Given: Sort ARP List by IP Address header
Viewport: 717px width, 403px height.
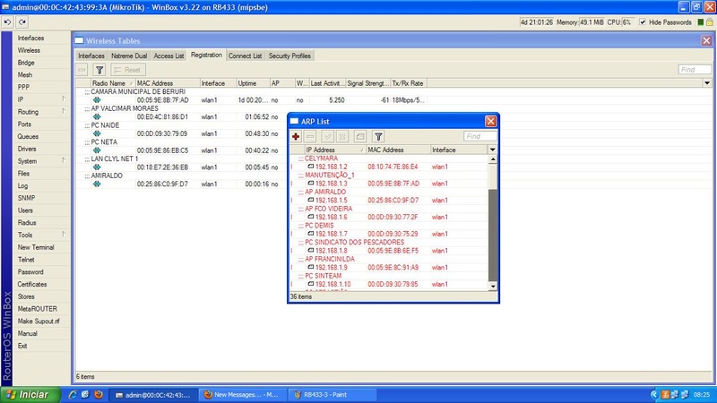Looking at the screenshot, I should 334,150.
